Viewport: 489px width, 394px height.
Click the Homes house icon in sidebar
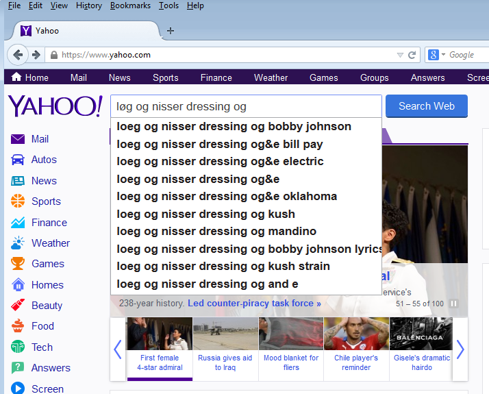(18, 284)
